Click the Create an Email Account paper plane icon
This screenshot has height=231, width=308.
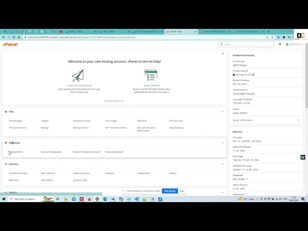(78, 76)
